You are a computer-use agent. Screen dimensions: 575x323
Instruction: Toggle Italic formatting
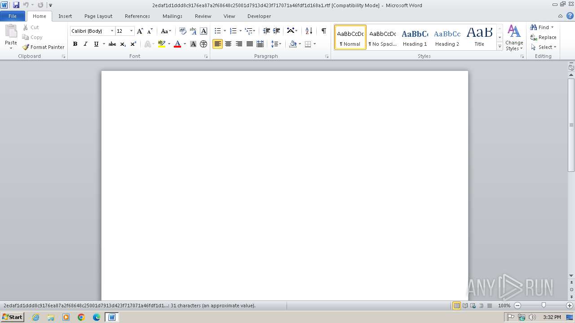point(85,44)
